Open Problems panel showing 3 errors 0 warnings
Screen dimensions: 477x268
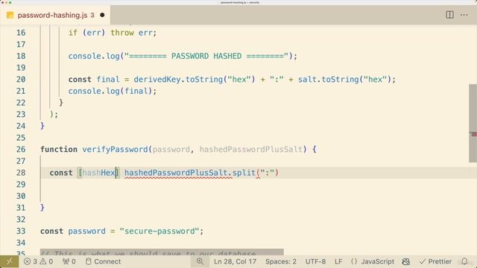(38, 261)
